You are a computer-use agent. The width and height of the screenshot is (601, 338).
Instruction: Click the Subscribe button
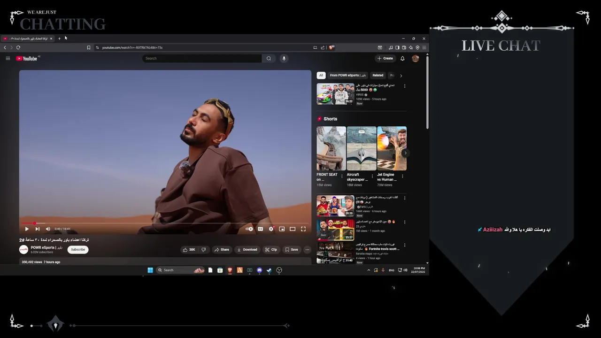[x=78, y=250]
